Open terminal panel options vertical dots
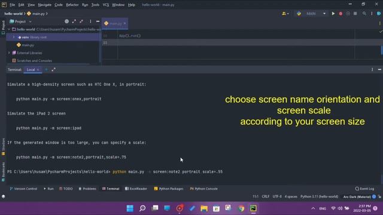 [372, 69]
